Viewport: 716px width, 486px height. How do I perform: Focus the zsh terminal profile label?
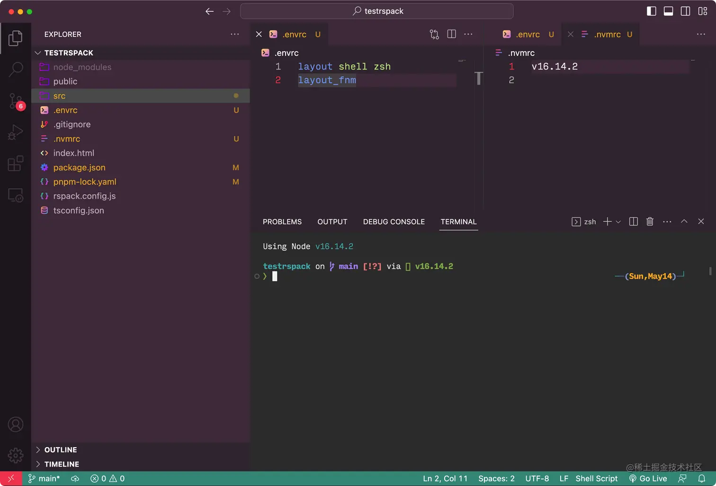click(x=584, y=222)
